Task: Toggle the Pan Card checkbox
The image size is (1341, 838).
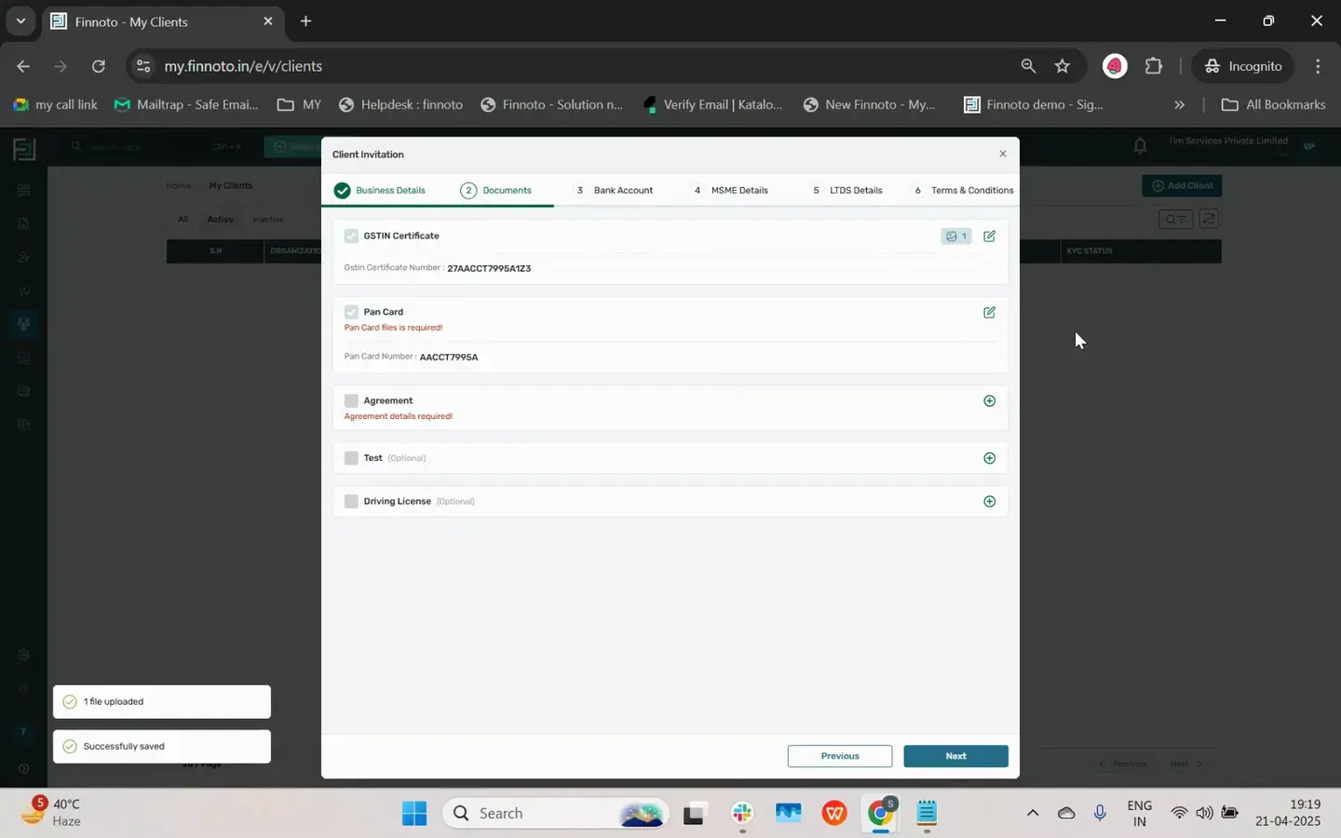Action: 351,313
